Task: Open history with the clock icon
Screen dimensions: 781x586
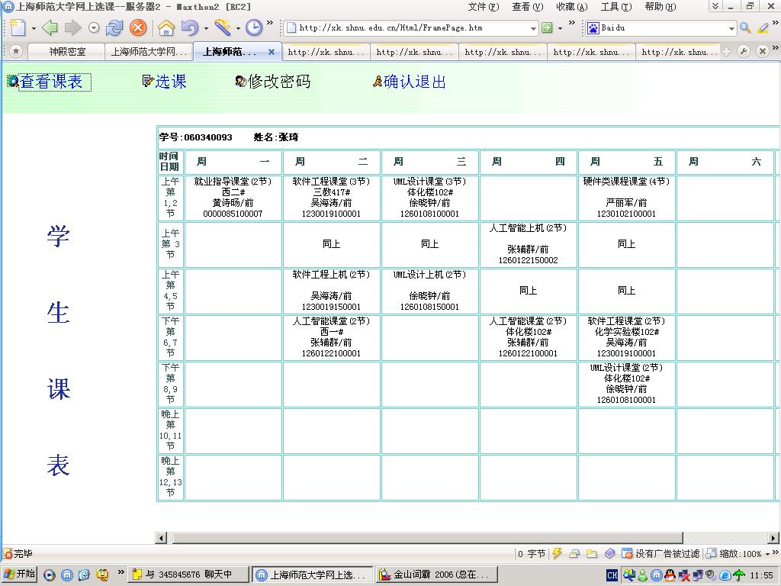Action: point(254,27)
